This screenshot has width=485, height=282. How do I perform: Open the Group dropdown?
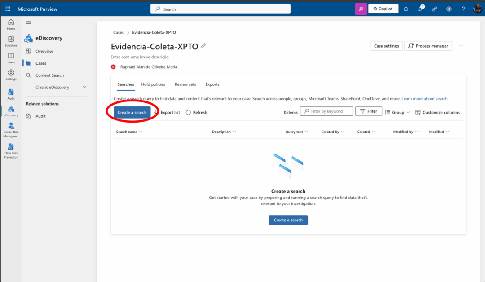pos(397,112)
